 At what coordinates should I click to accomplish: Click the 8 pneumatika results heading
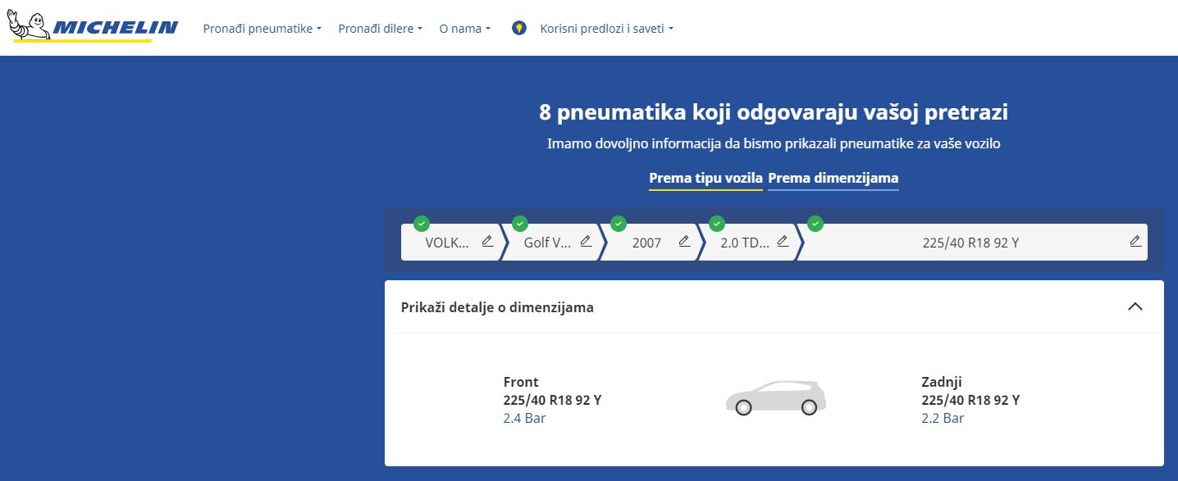tap(774, 112)
